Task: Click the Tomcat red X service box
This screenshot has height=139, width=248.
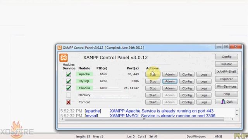Action: (x=69, y=102)
